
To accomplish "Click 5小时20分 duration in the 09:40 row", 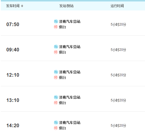I will pos(118,50).
